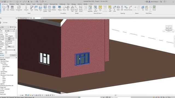Open the Customize Quick Access Toolbar dropdown
The width and height of the screenshot is (175, 98).
[46, 2]
